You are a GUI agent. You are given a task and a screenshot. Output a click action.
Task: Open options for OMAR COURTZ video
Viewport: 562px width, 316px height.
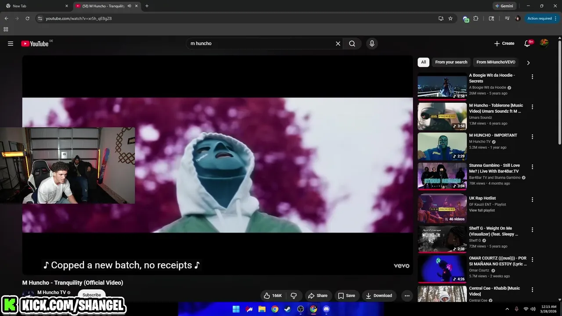click(x=532, y=259)
